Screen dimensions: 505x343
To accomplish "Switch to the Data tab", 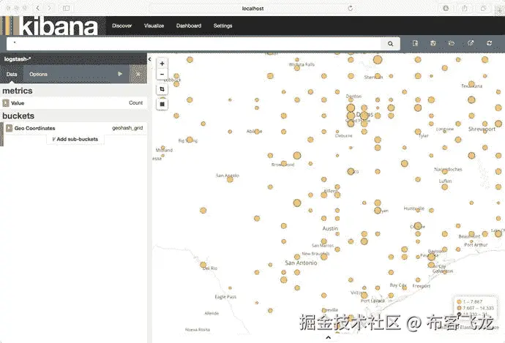I will tap(12, 75).
